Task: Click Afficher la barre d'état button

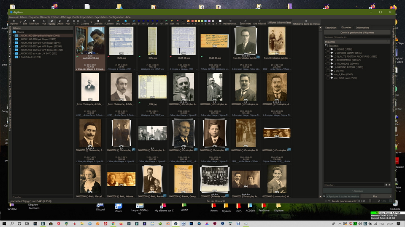Action: point(279,23)
